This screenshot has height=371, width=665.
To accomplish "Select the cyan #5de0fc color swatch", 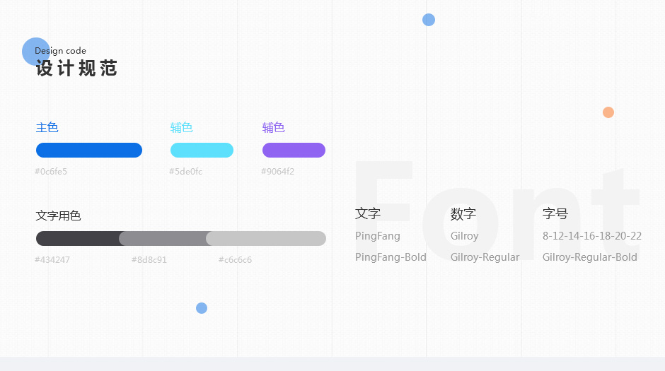I will coord(202,151).
